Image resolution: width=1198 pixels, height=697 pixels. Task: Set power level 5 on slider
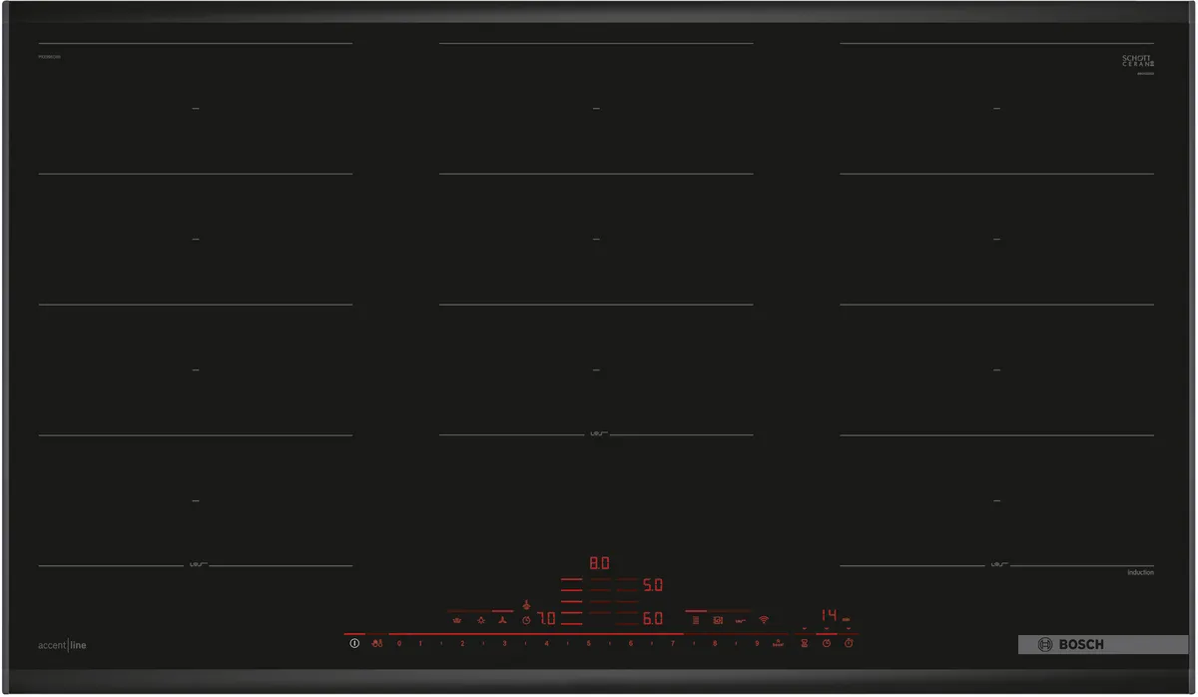[x=589, y=644]
